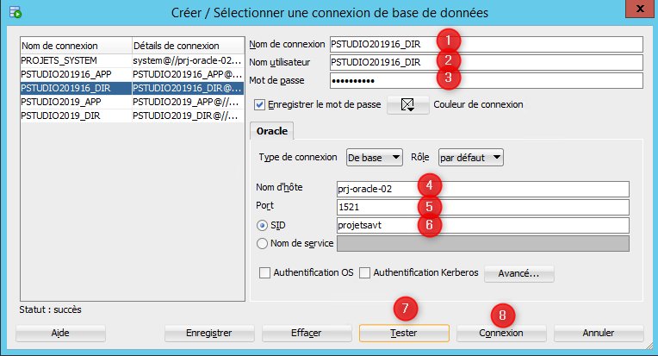Expand the Rôle dropdown
This screenshot has width=658, height=356.
470,158
